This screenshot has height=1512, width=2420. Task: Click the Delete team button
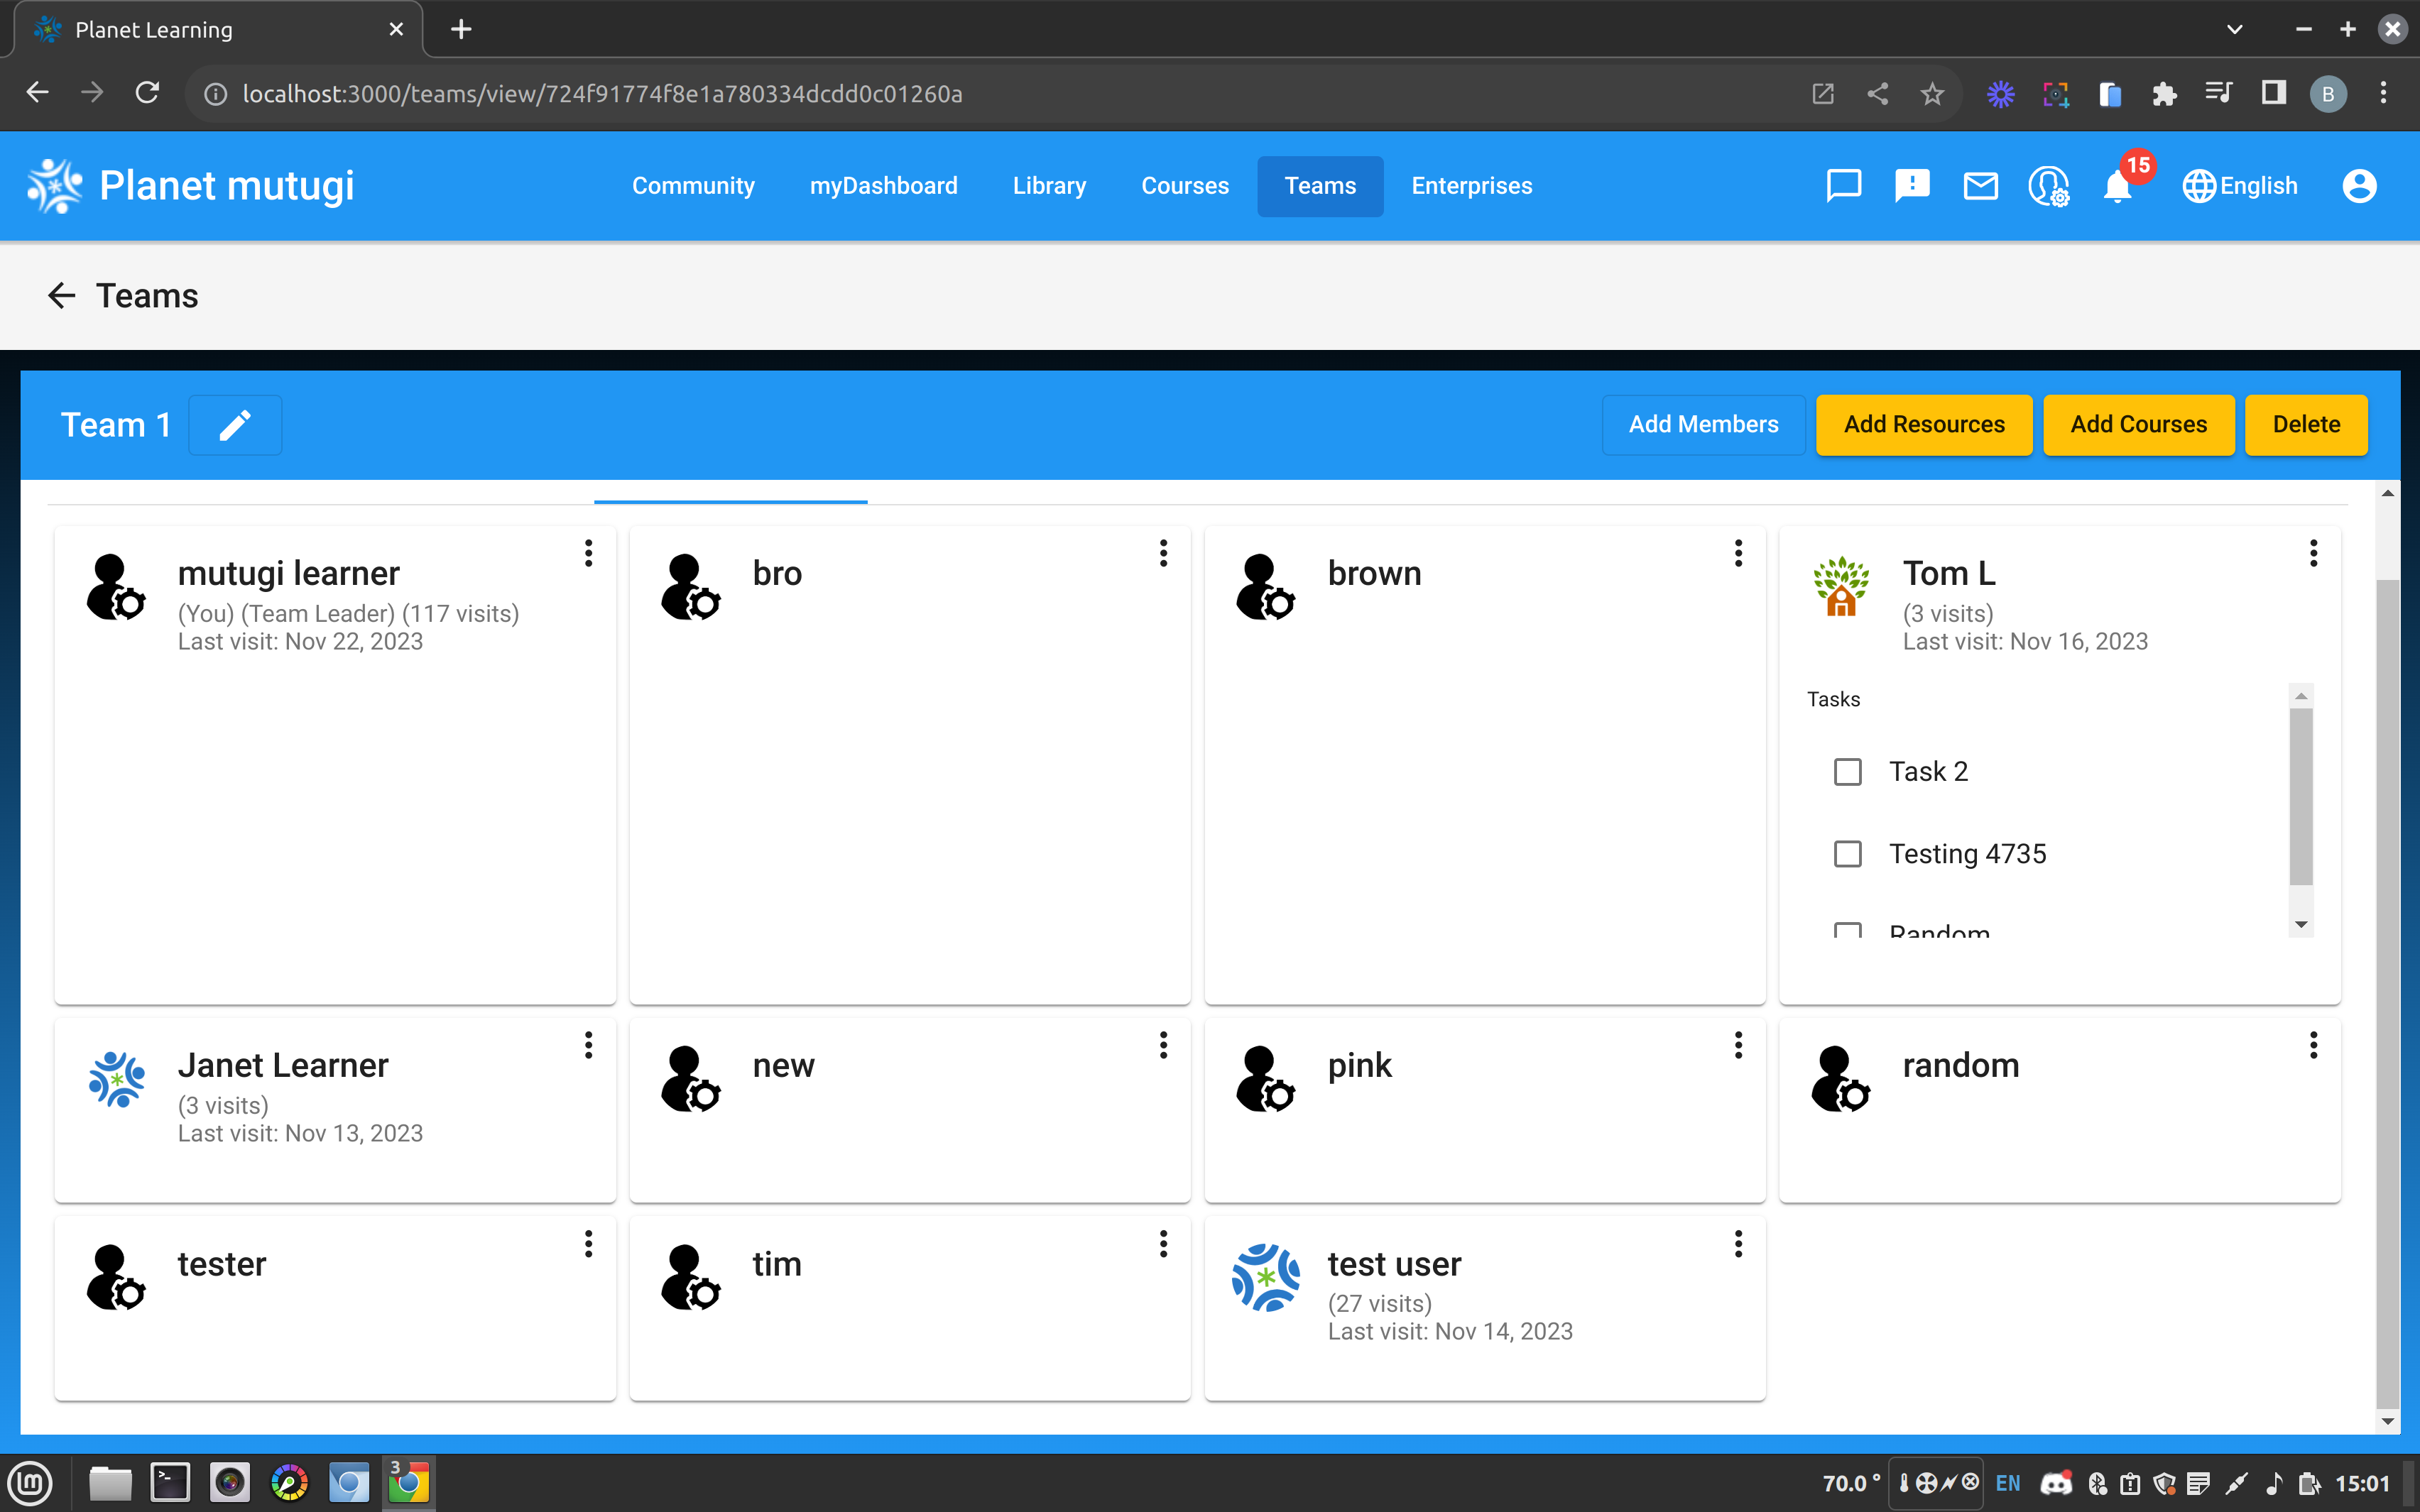click(2306, 424)
